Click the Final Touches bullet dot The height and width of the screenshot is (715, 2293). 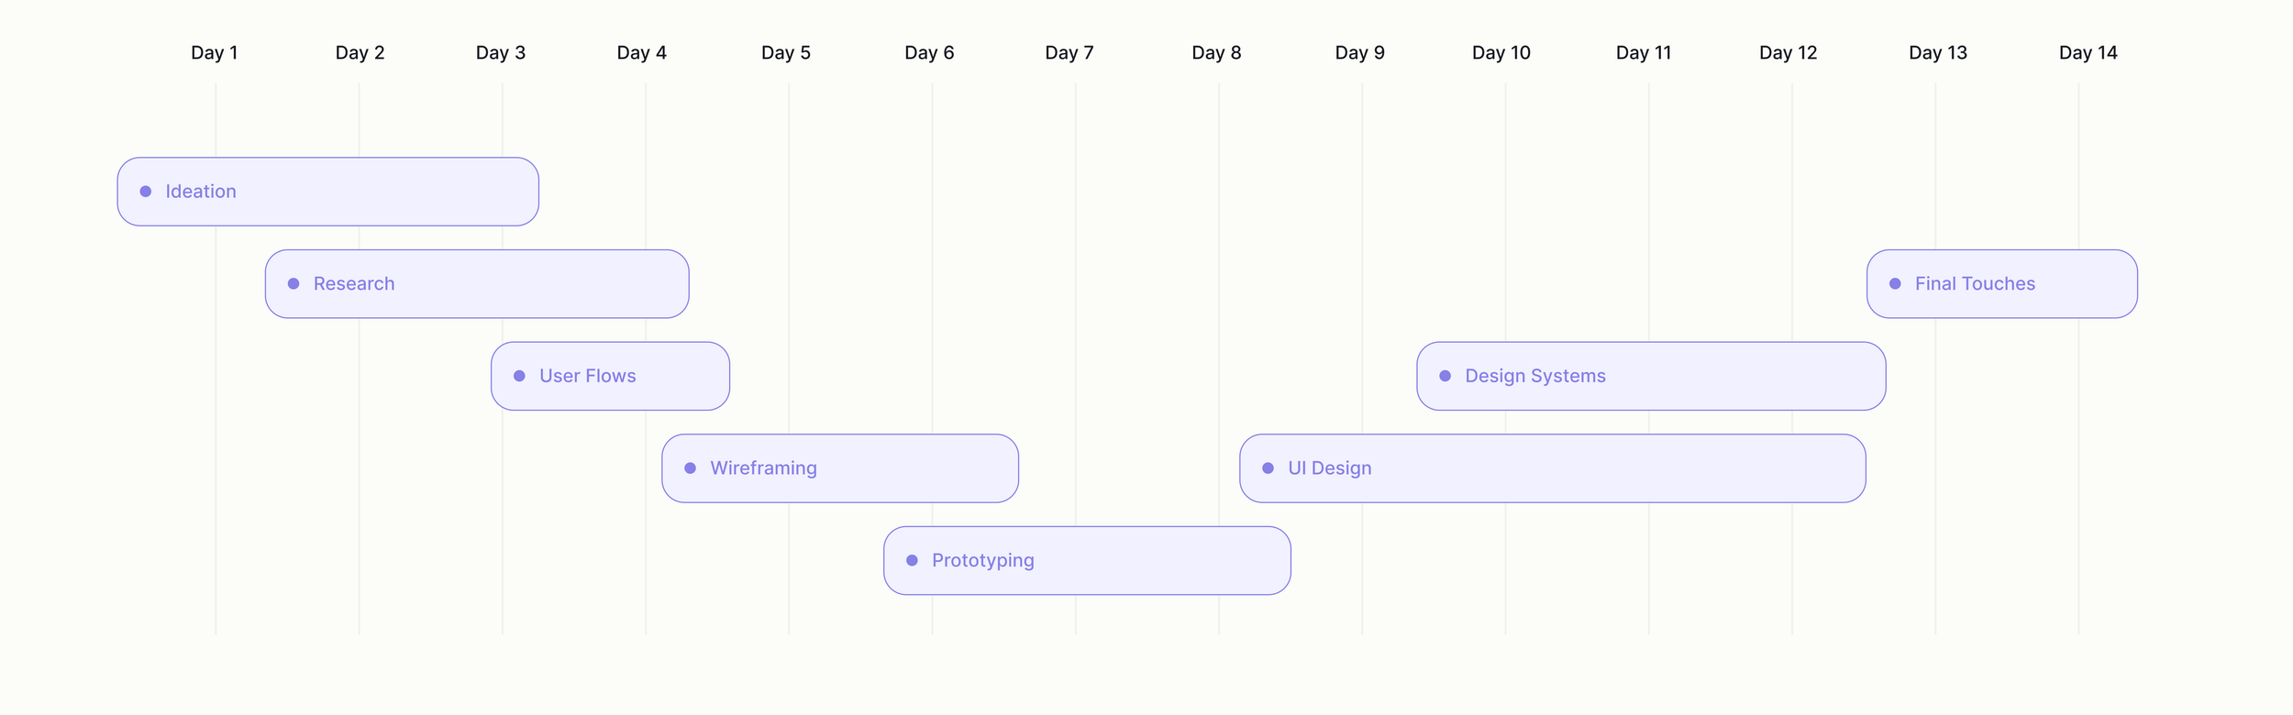pos(1895,284)
